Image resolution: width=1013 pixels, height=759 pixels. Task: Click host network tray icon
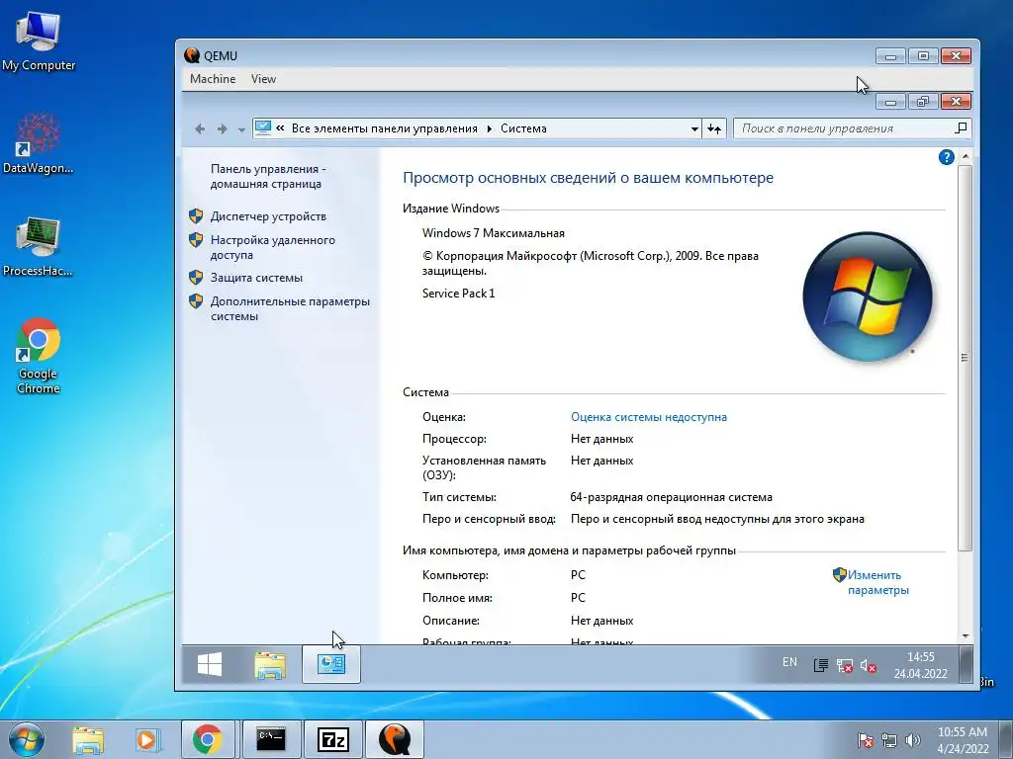(x=889, y=740)
